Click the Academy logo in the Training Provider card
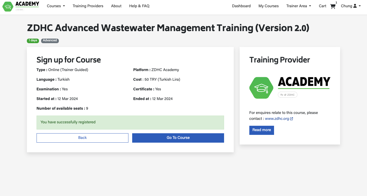 point(290,88)
